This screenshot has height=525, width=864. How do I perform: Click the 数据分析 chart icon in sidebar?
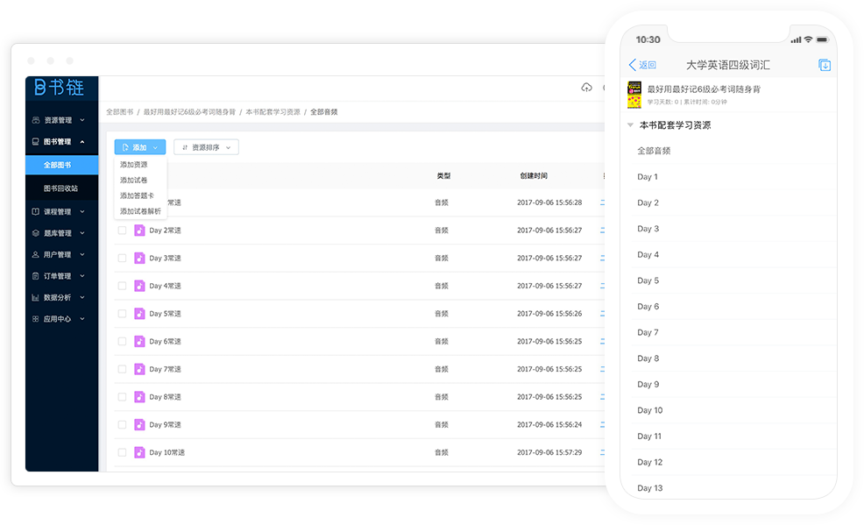(x=35, y=297)
